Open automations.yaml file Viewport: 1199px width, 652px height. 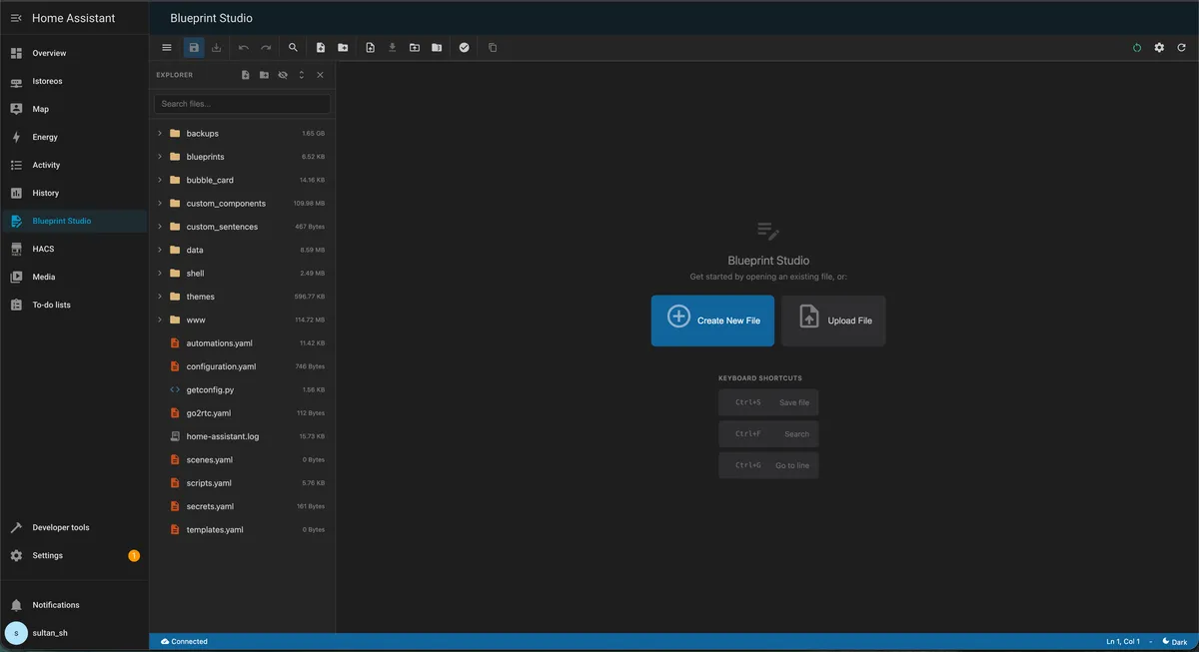pyautogui.click(x=242, y=343)
